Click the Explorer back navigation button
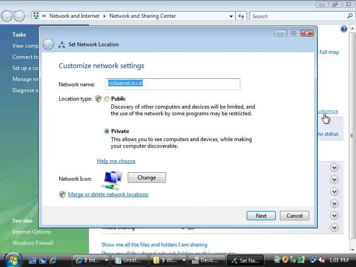 [7, 16]
